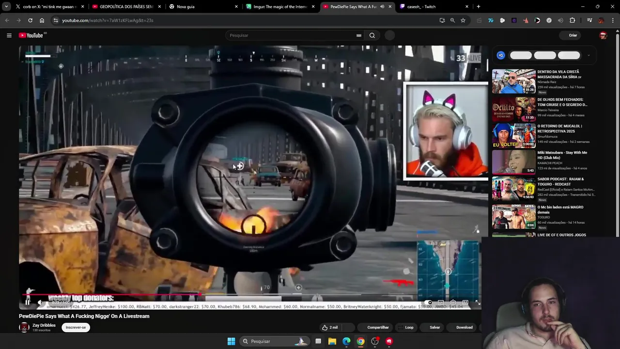The width and height of the screenshot is (620, 349).
Task: Open the 7TV extension icon
Action: (491, 20)
